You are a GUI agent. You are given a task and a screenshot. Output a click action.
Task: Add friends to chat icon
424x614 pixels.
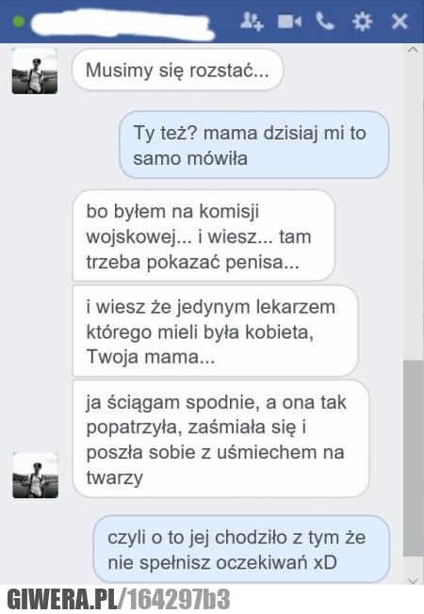tap(252, 21)
